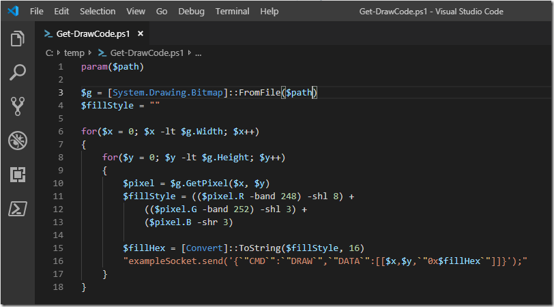Open the Help menu
Image resolution: width=554 pixels, height=307 pixels.
tap(269, 12)
